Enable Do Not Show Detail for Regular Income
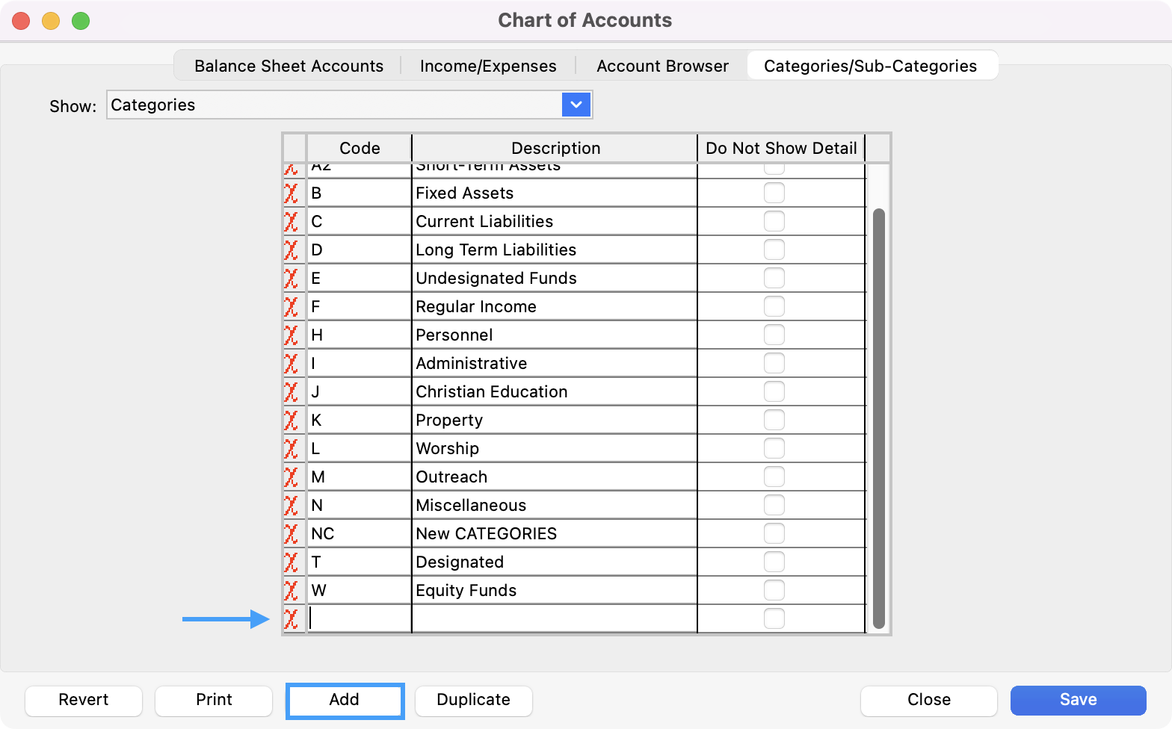1172x729 pixels. pyautogui.click(x=774, y=306)
